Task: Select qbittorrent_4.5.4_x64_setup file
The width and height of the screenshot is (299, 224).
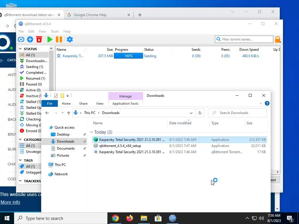Action: point(180,146)
